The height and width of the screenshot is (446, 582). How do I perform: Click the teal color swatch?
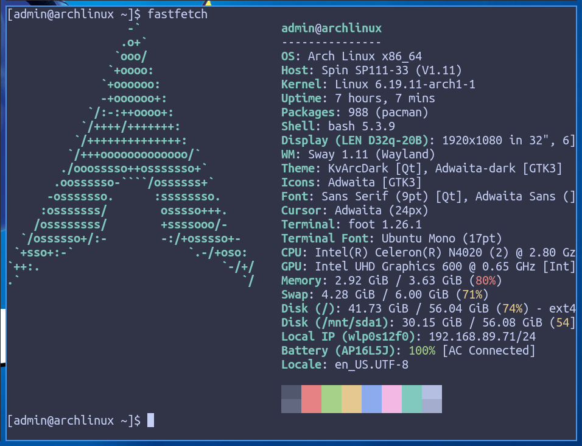tap(412, 399)
